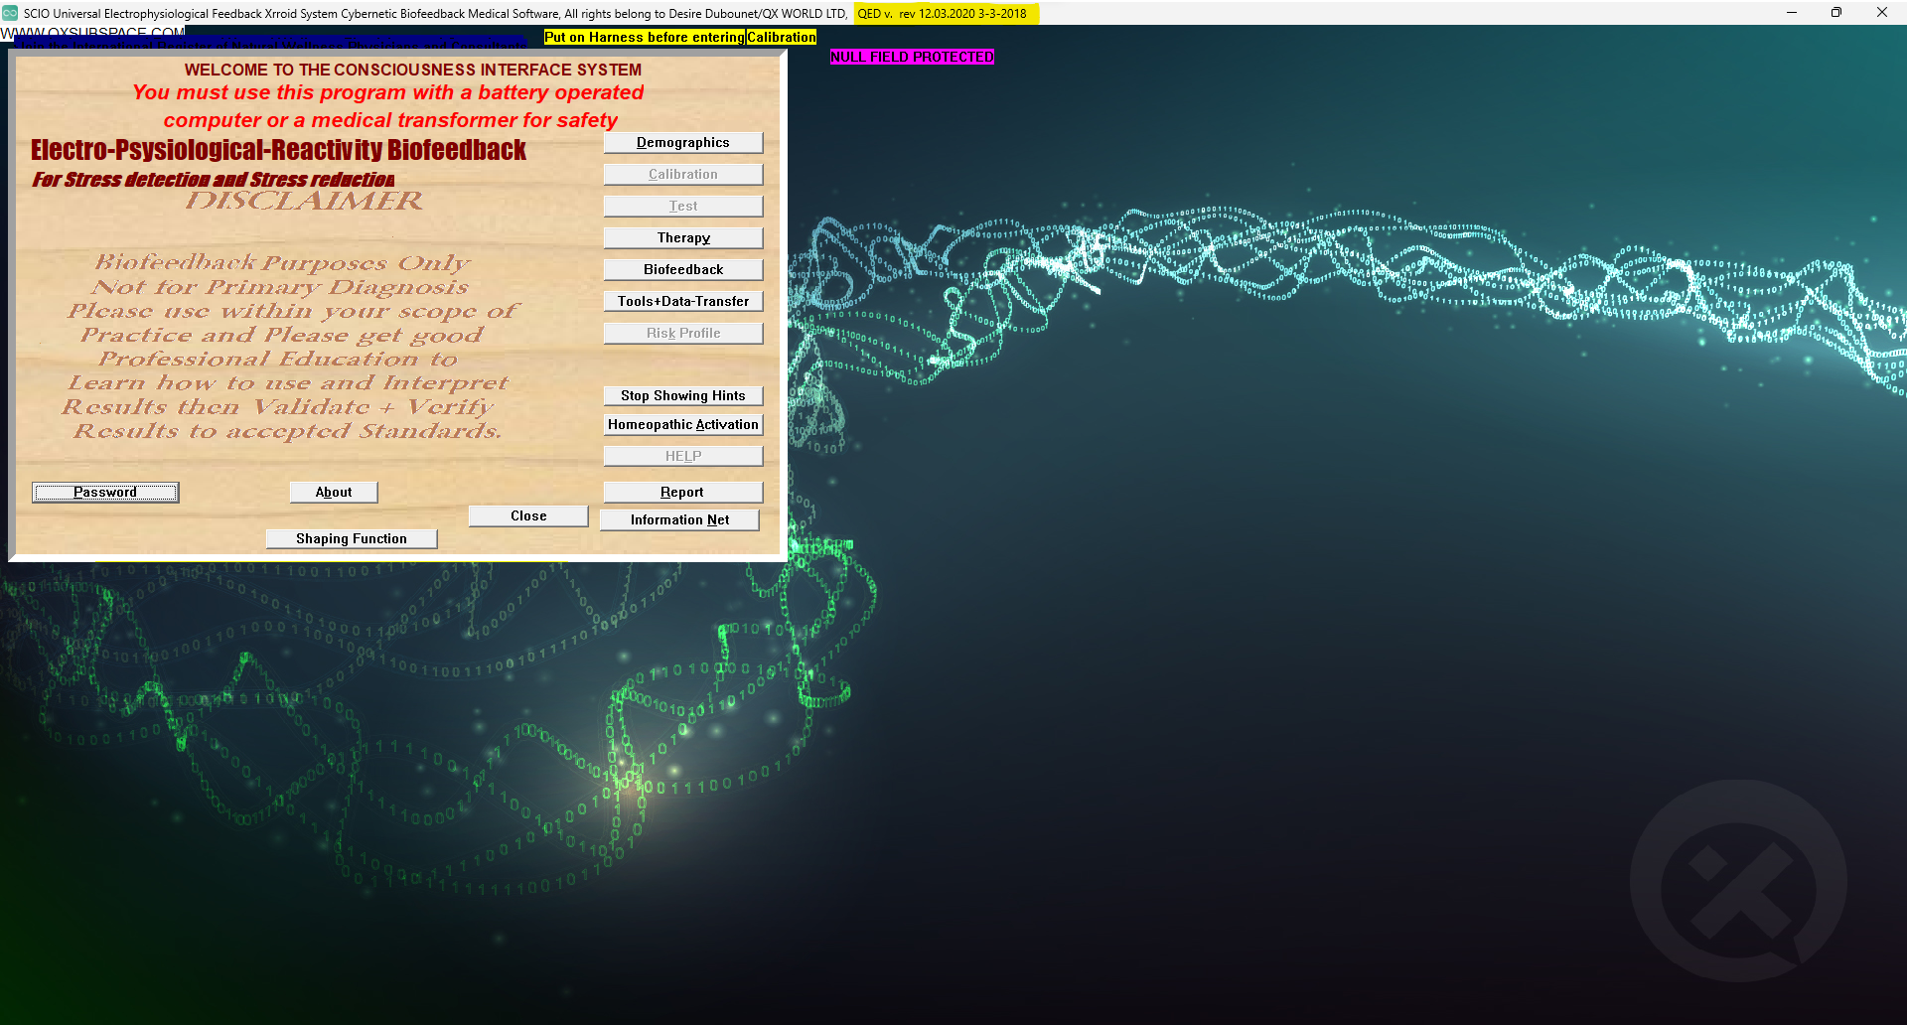Click the yellow Calibration harness label
The image size is (1907, 1025).
click(781, 38)
